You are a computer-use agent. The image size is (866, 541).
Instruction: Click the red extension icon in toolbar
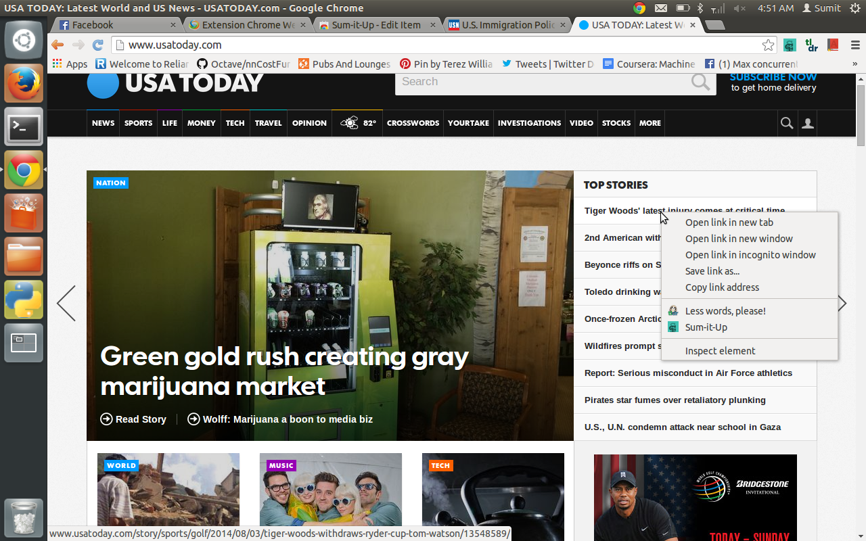pyautogui.click(x=834, y=45)
